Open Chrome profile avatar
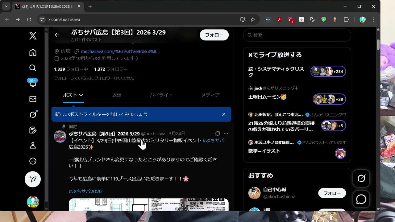The image size is (395, 222). (363, 19)
